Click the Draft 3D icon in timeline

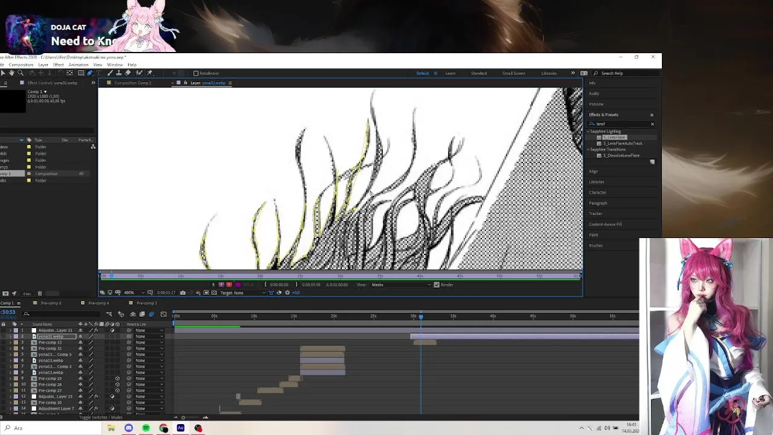click(121, 314)
